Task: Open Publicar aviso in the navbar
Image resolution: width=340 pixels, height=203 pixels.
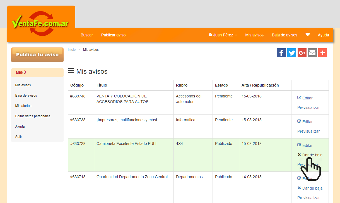Action: point(113,35)
